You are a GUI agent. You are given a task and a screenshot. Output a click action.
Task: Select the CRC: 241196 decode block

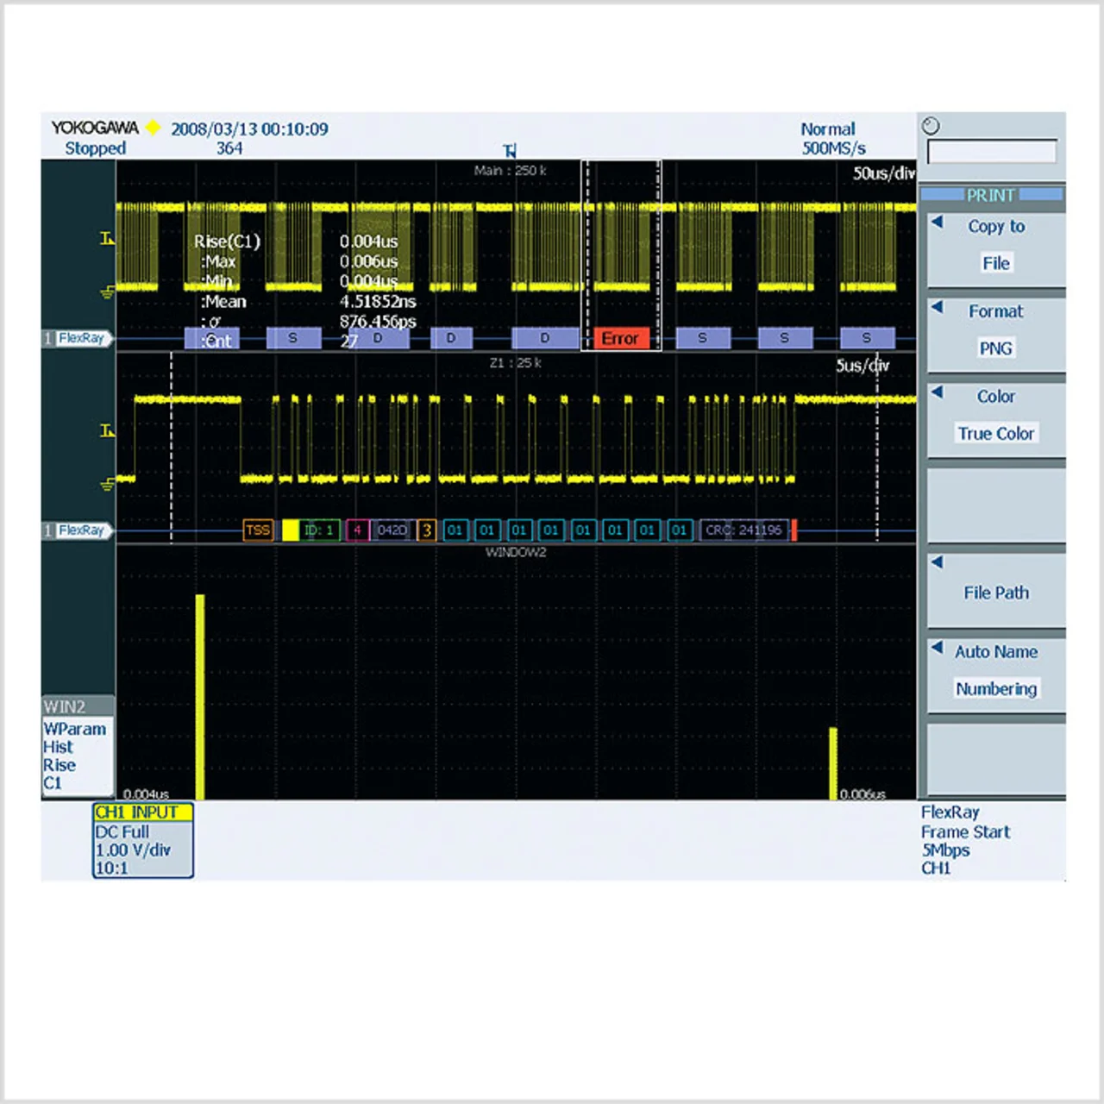click(743, 530)
